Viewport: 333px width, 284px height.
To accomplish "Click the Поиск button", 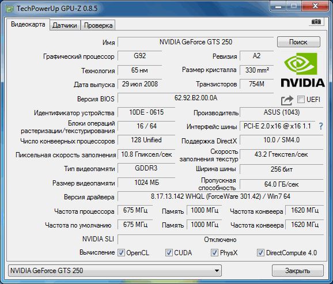I will click(x=298, y=42).
